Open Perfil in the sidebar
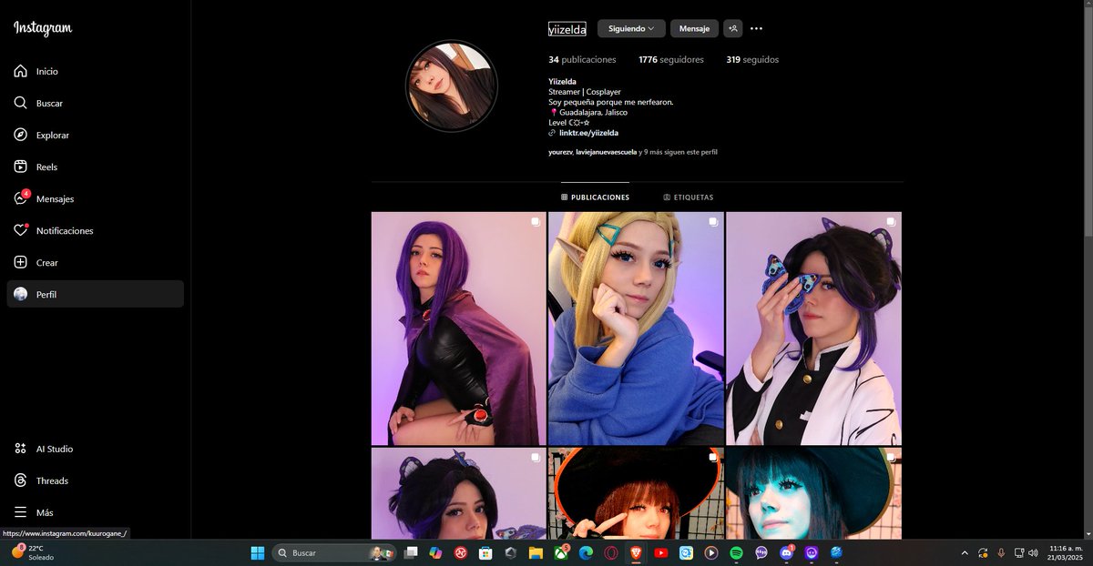 pos(95,294)
